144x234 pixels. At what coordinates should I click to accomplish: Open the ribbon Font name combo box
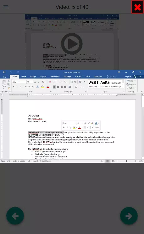pos(19,82)
